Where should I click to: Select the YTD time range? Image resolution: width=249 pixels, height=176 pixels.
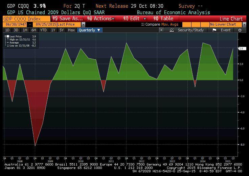point(43,30)
